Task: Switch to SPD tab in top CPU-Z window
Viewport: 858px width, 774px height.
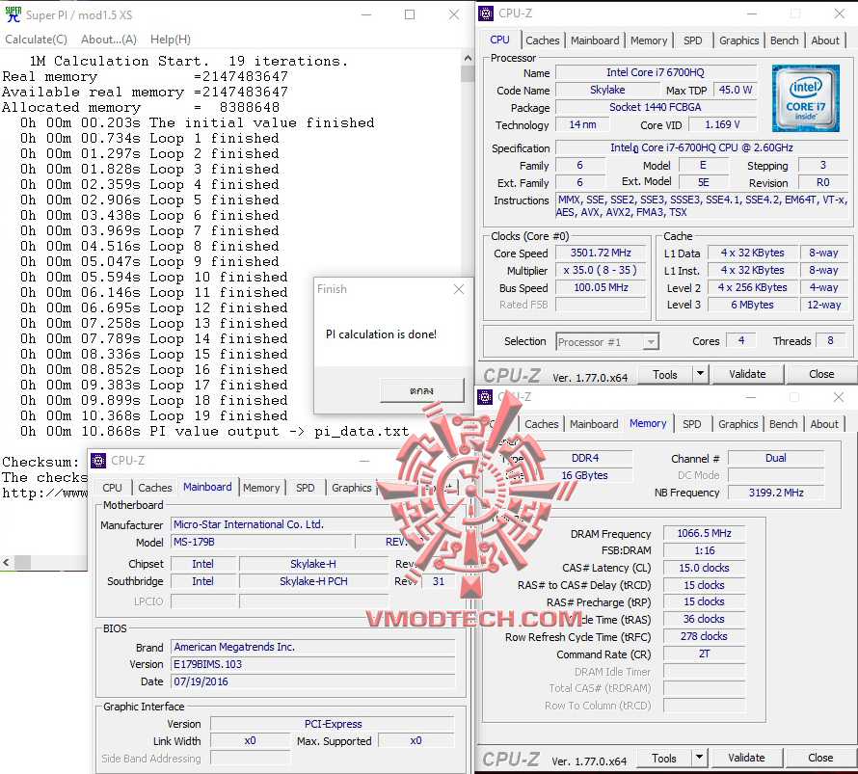Action: pos(692,40)
